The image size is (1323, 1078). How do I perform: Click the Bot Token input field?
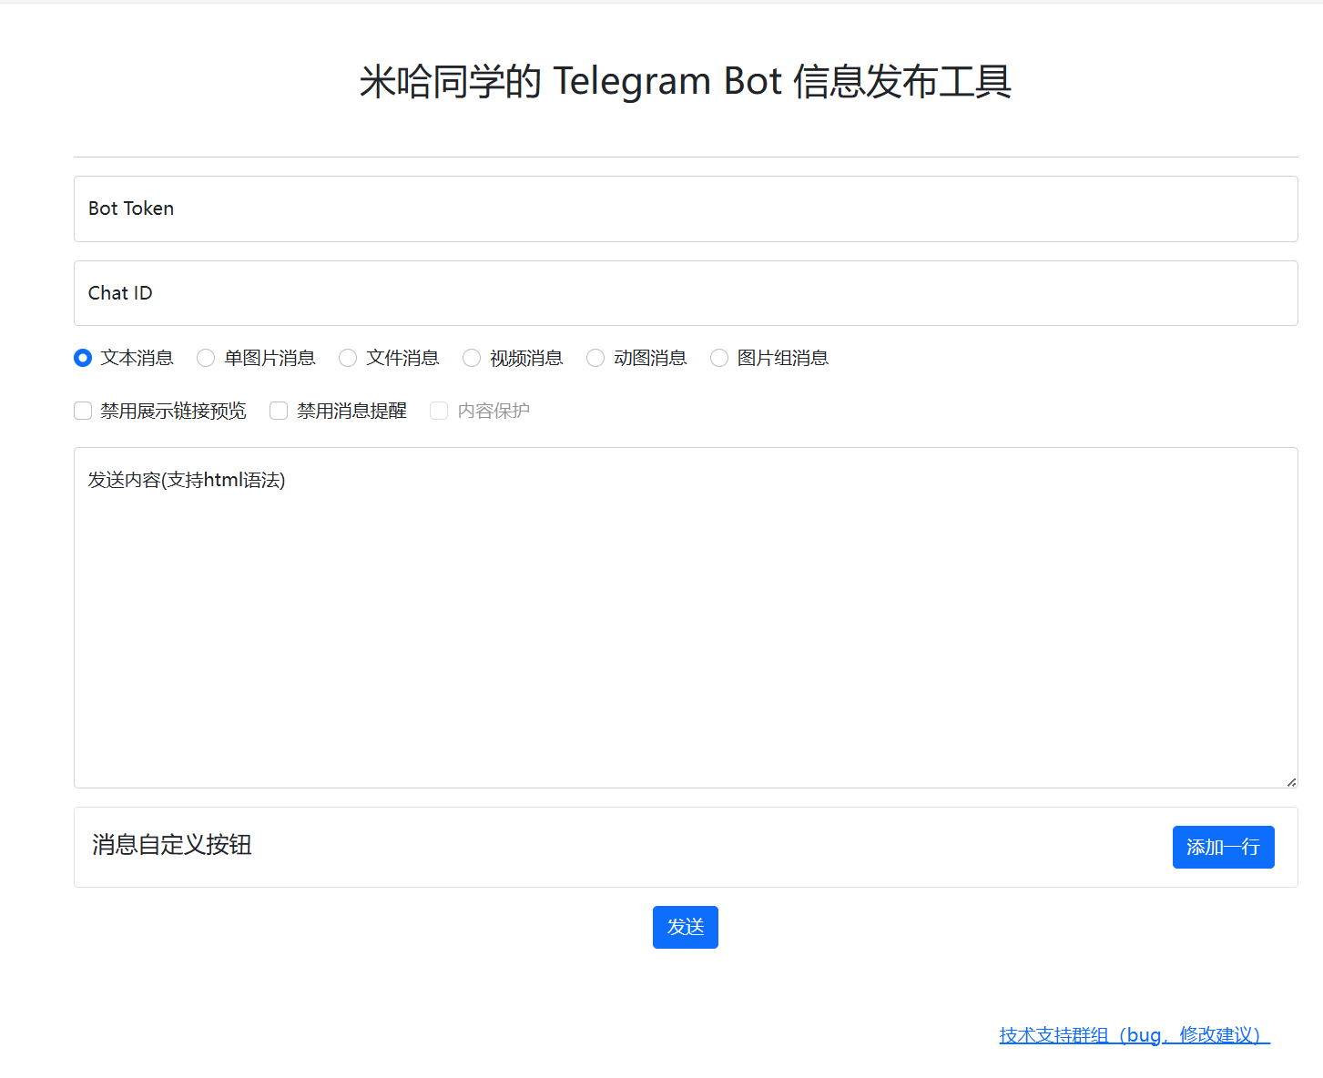pos(685,208)
